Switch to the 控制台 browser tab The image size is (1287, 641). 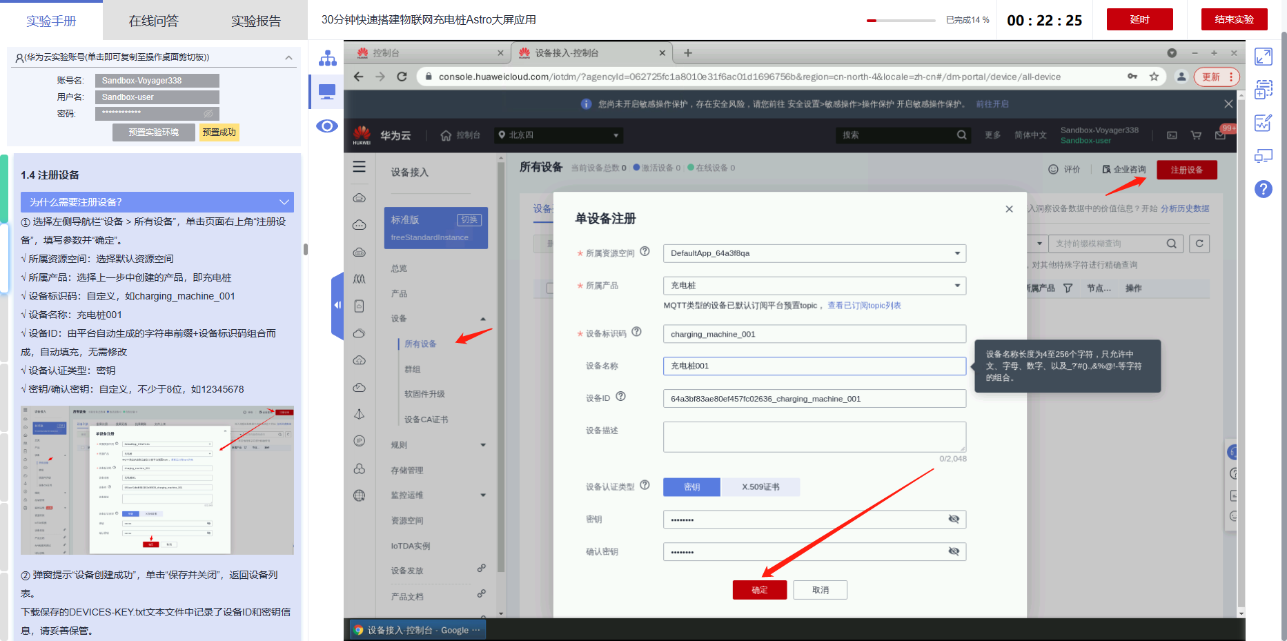tap(429, 52)
